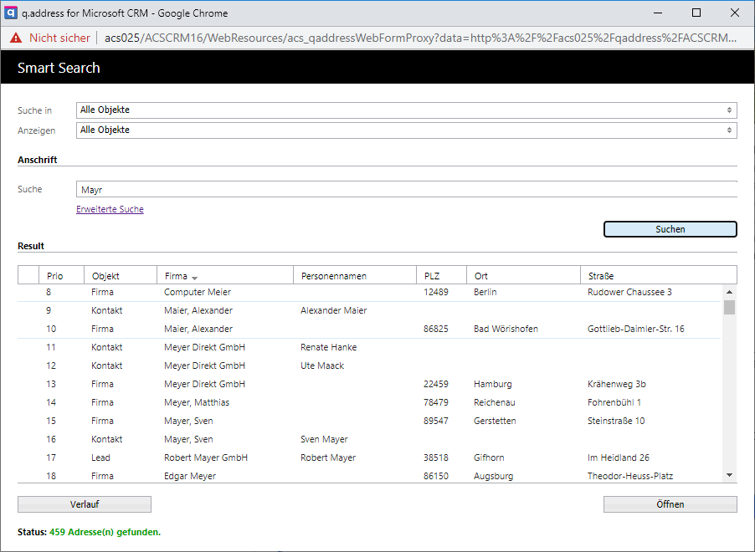The image size is (755, 552).
Task: Select the 'Ute Maack' contact row
Action: (369, 365)
